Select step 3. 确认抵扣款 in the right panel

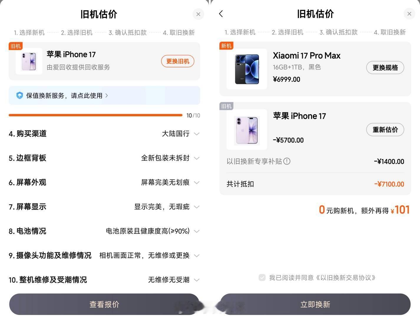pos(338,32)
